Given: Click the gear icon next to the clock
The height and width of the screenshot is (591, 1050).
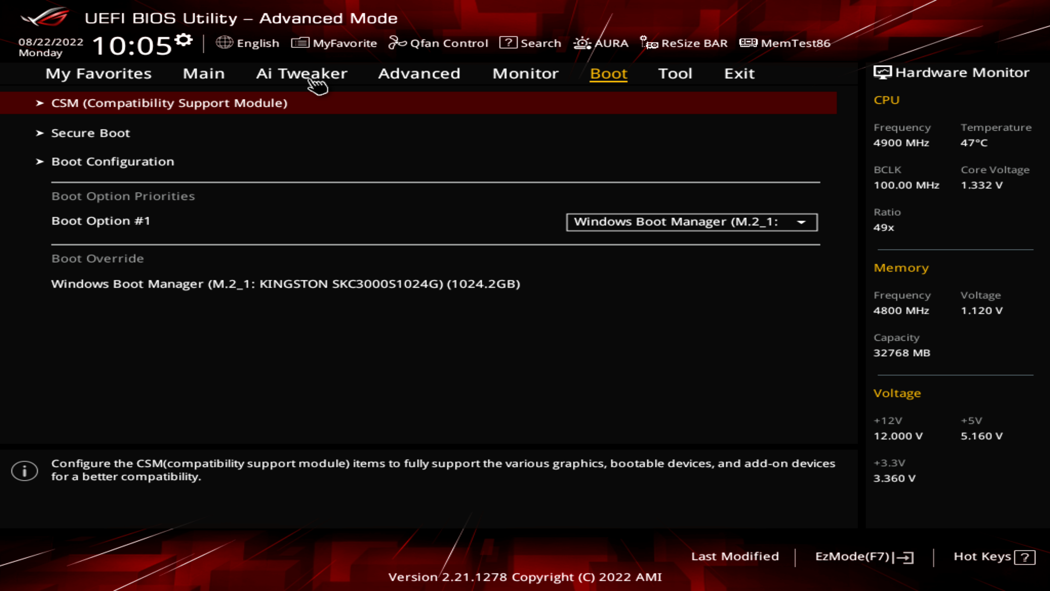Looking at the screenshot, I should [183, 40].
